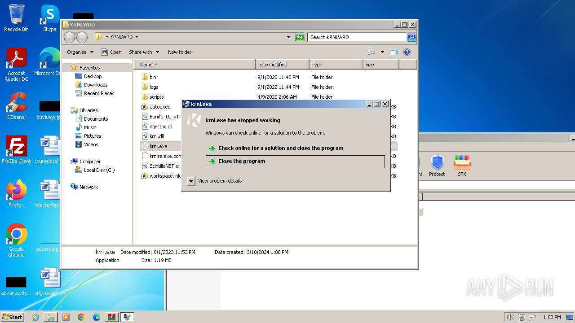Viewport: 575px width, 323px height.
Task: Click the search magnifier icon
Action: point(411,37)
